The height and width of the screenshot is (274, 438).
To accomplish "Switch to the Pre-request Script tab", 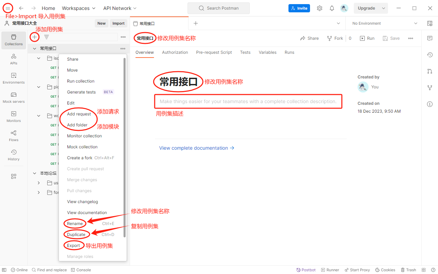I will pyautogui.click(x=214, y=52).
